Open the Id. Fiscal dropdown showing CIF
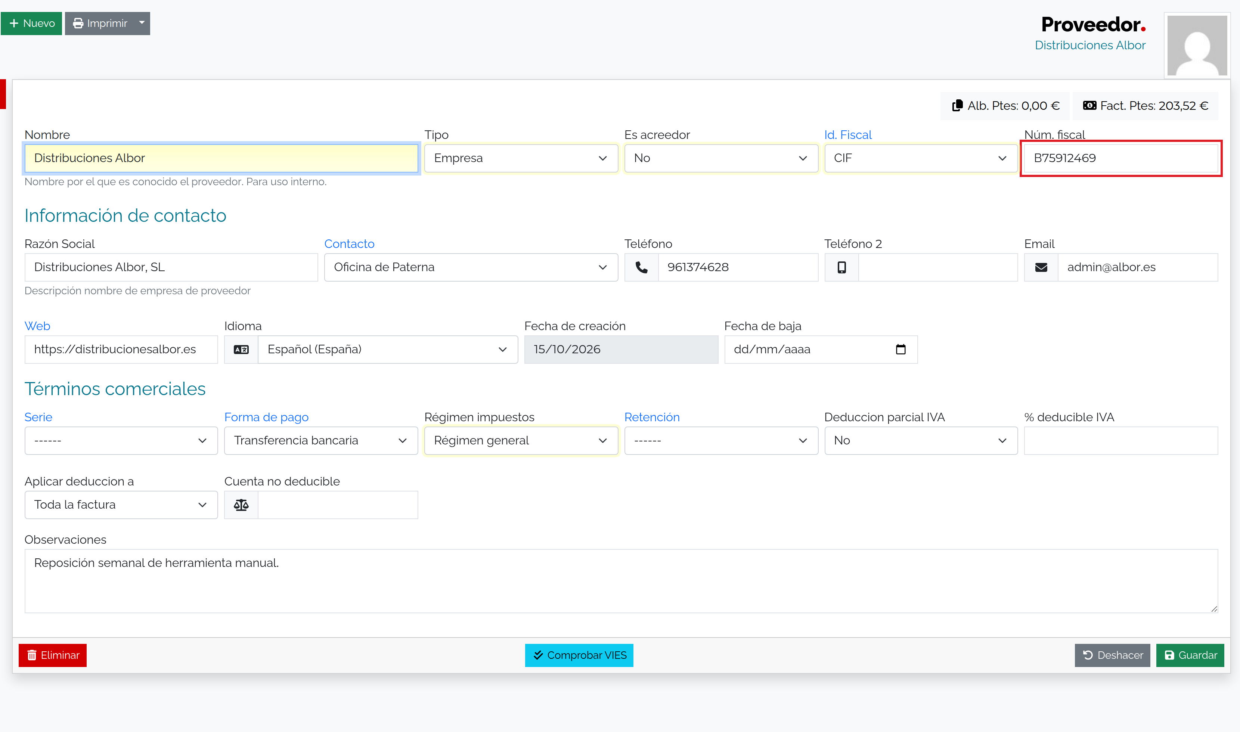1240x732 pixels. pos(921,158)
